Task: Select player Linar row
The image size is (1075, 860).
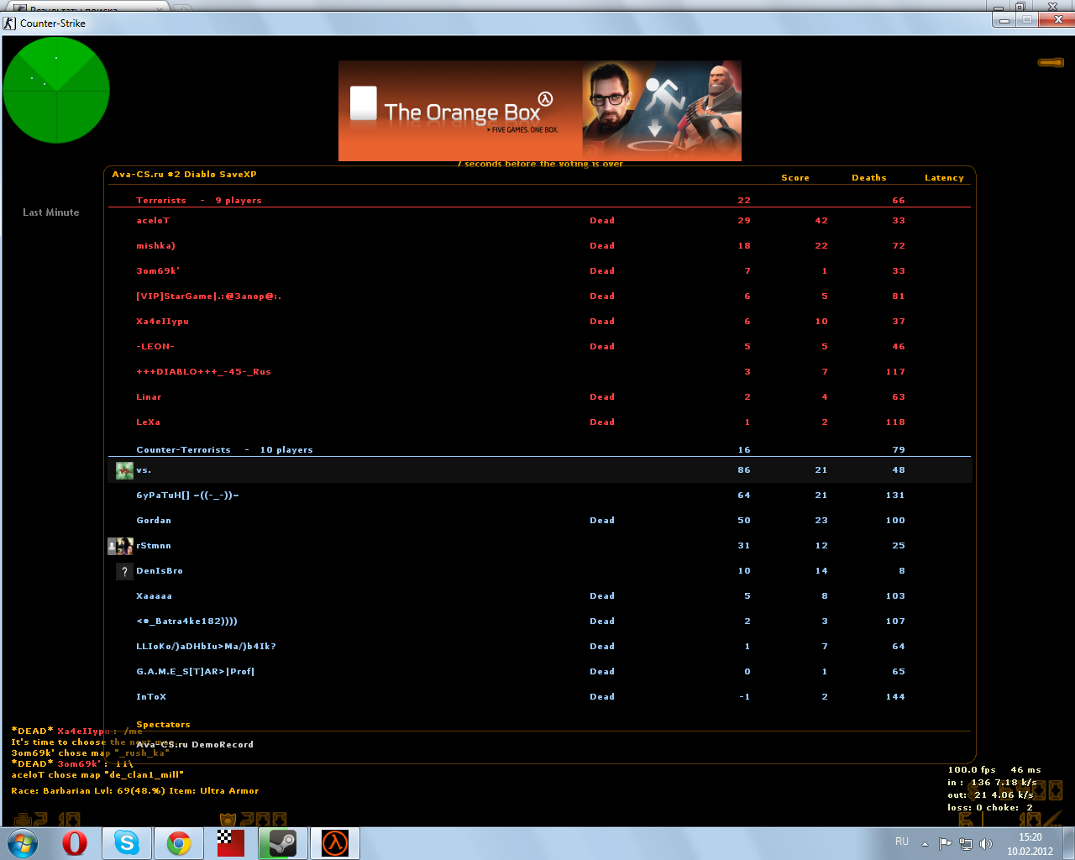Action: (x=539, y=397)
